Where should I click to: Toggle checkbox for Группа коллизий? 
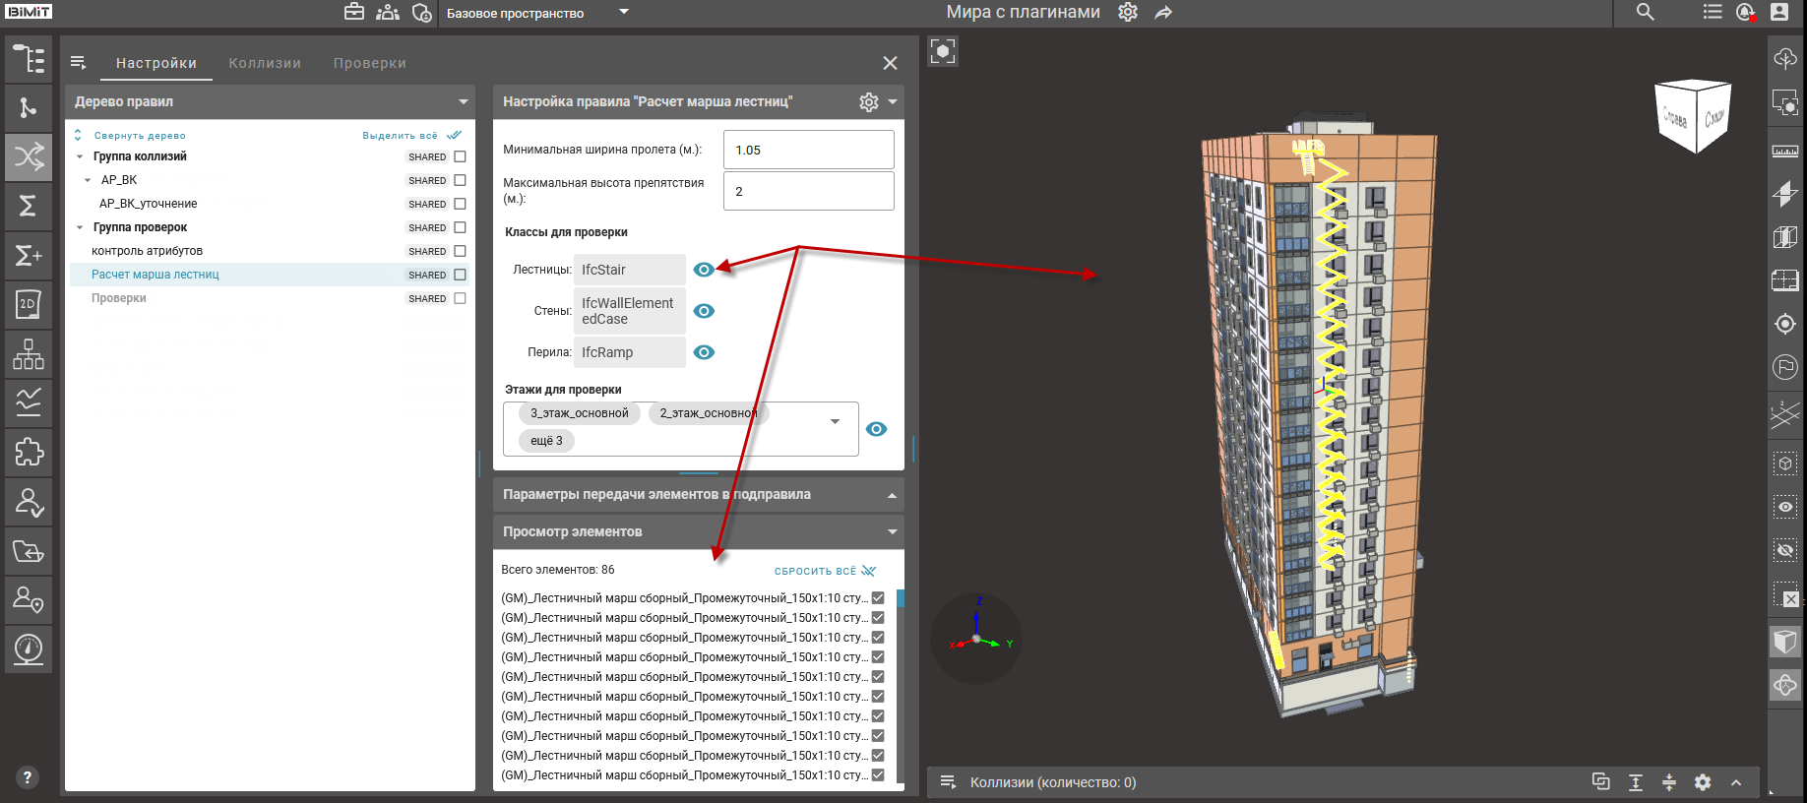pyautogui.click(x=460, y=156)
